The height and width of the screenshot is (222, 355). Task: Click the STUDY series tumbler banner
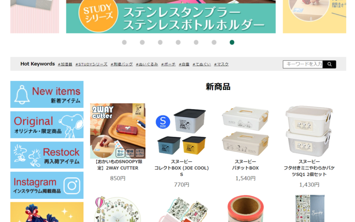[171, 16]
